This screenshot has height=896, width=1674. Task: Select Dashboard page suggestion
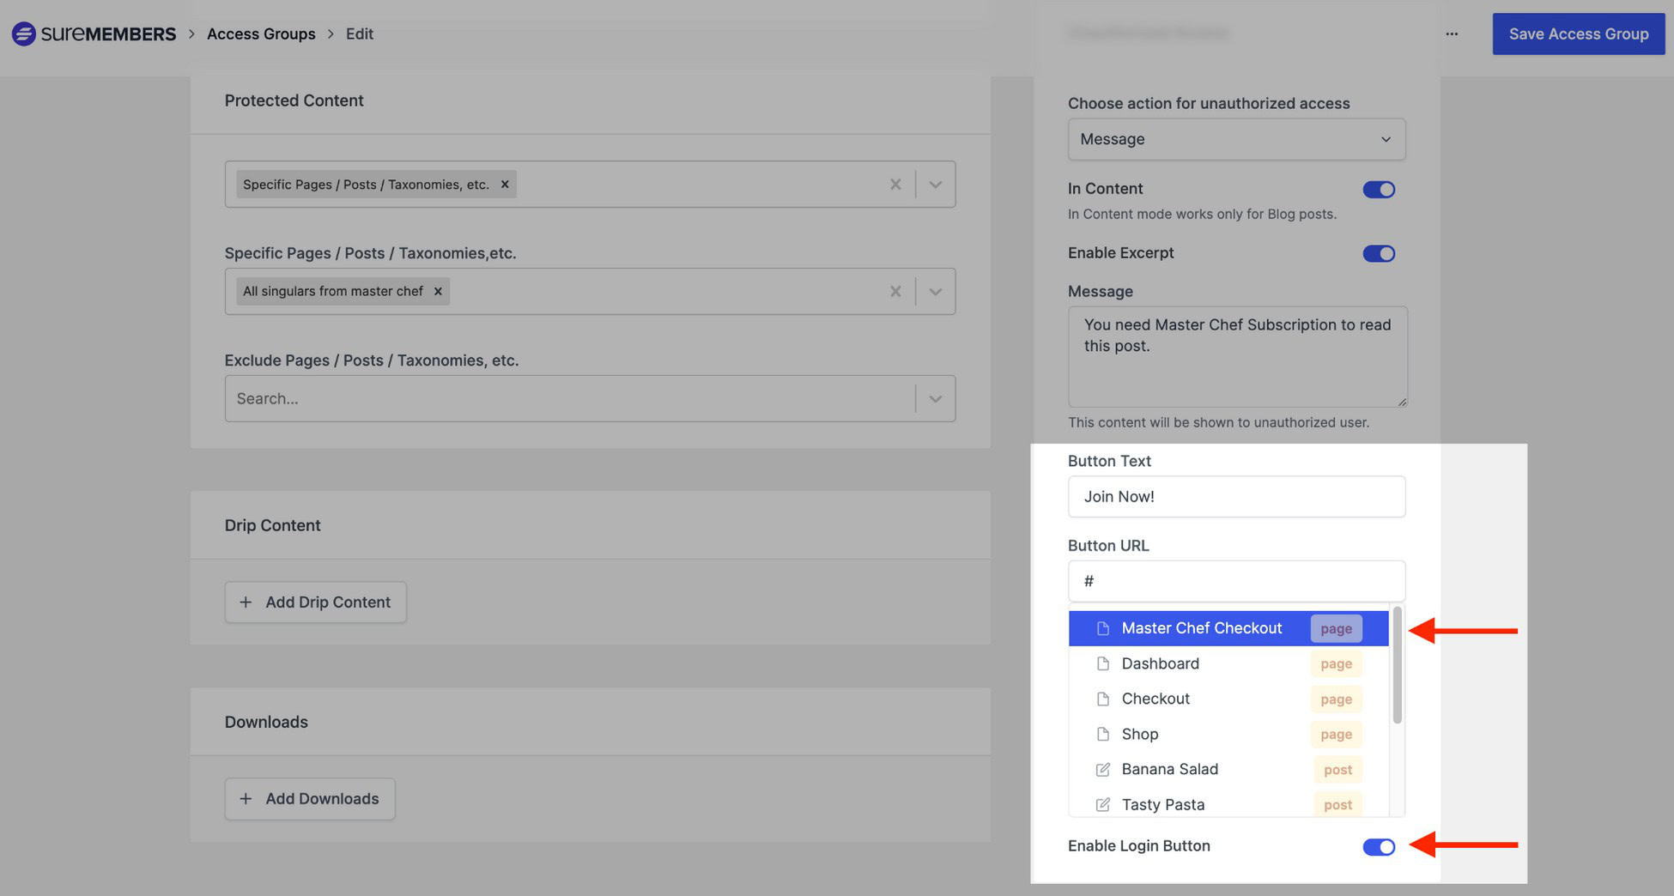tap(1228, 663)
